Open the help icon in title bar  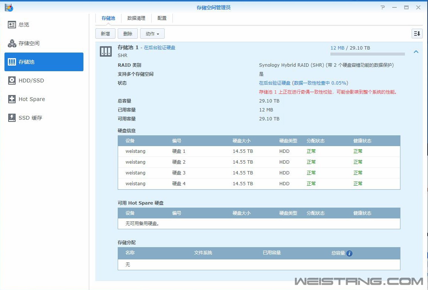coord(383,7)
